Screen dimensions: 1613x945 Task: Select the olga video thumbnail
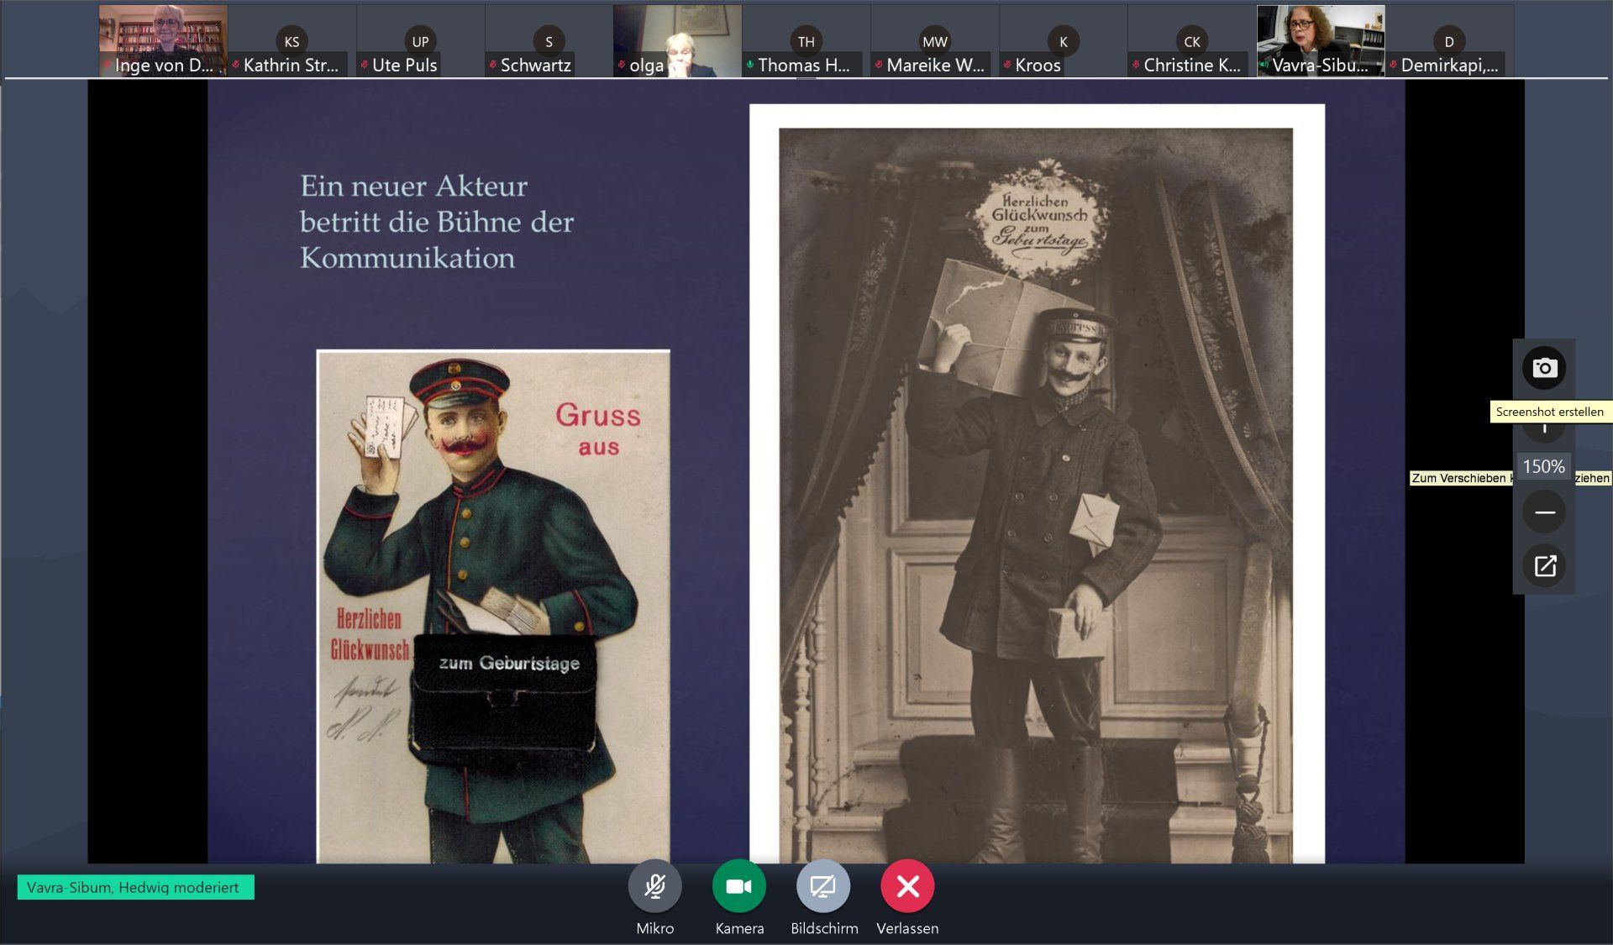point(677,40)
